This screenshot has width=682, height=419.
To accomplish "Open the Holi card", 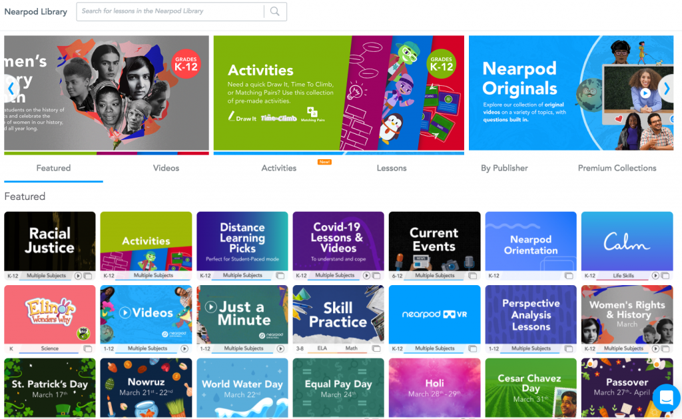I will [x=434, y=388].
